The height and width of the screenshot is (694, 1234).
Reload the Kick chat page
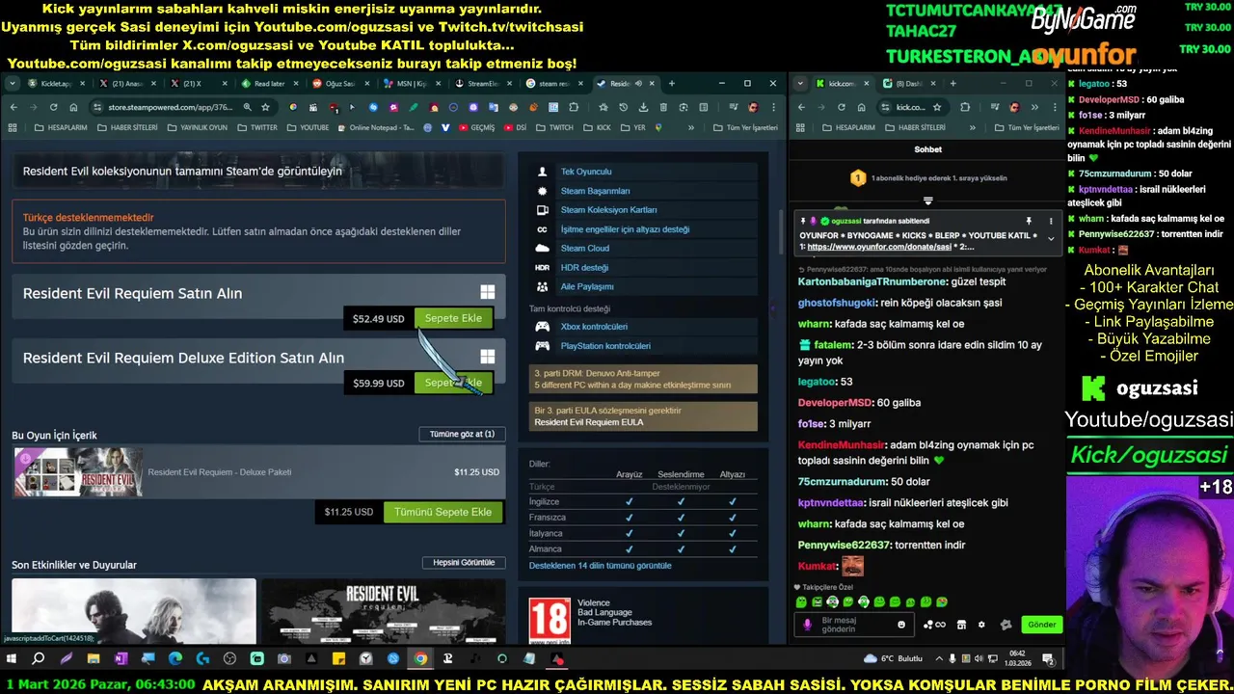841,107
